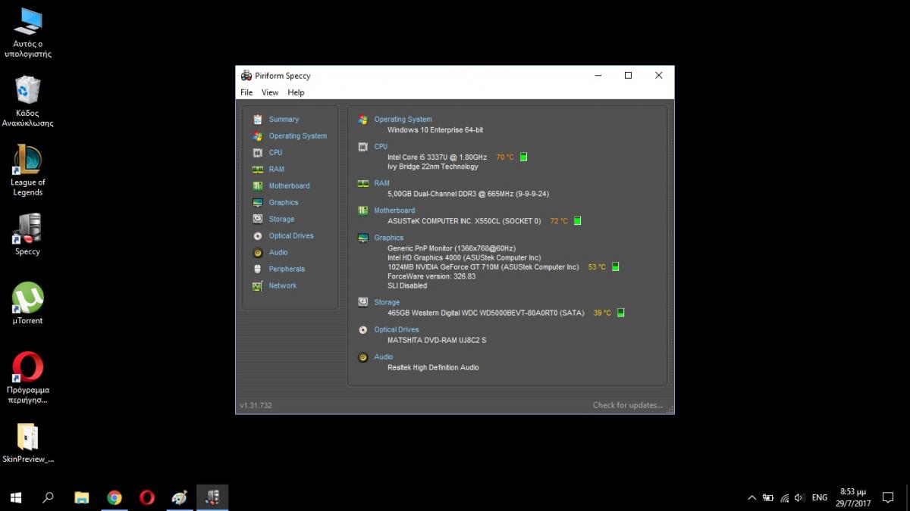The width and height of the screenshot is (910, 511).
Task: Open the CPU heading link in summary
Action: coord(381,147)
